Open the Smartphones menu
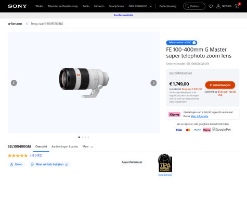This screenshot has height=198, width=247. tap(116, 6)
